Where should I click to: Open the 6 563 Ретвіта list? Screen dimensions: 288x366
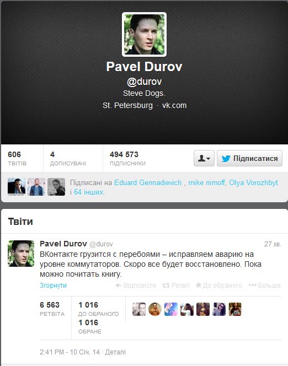[52, 309]
